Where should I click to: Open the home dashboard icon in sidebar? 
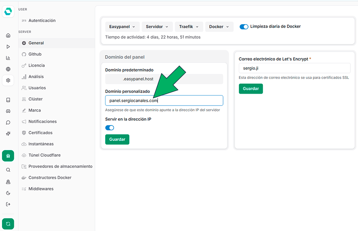(8, 35)
